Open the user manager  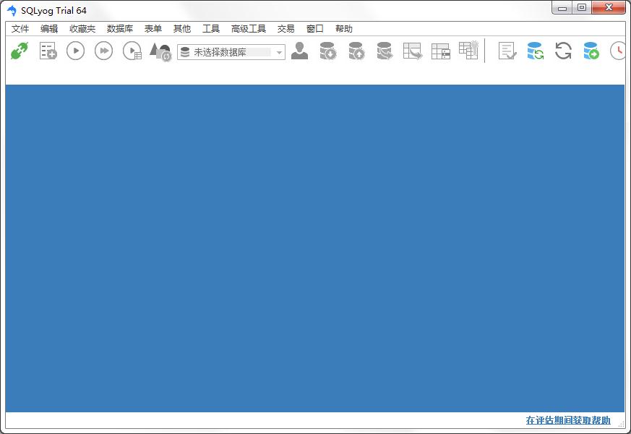(x=299, y=51)
